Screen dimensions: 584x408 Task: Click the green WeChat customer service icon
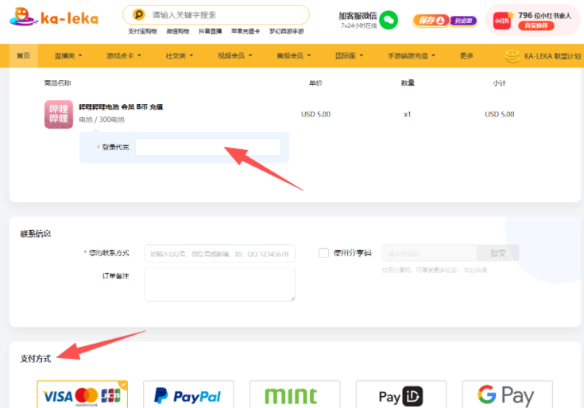[389, 20]
